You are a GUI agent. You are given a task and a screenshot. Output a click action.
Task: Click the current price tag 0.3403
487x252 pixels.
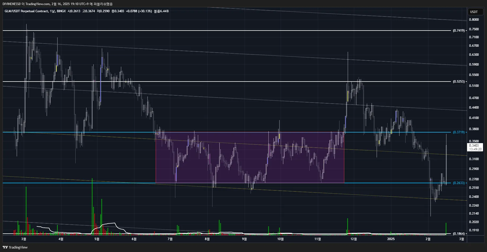pyautogui.click(x=475, y=147)
